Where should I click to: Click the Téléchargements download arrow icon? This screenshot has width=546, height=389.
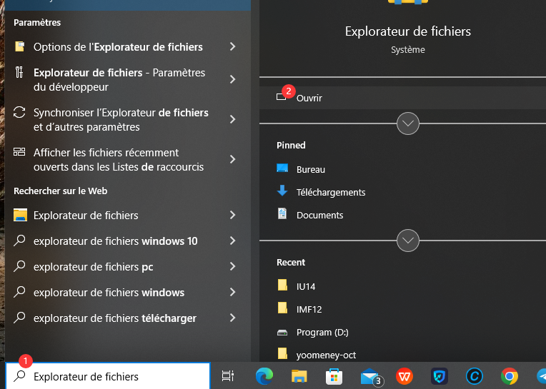(282, 191)
